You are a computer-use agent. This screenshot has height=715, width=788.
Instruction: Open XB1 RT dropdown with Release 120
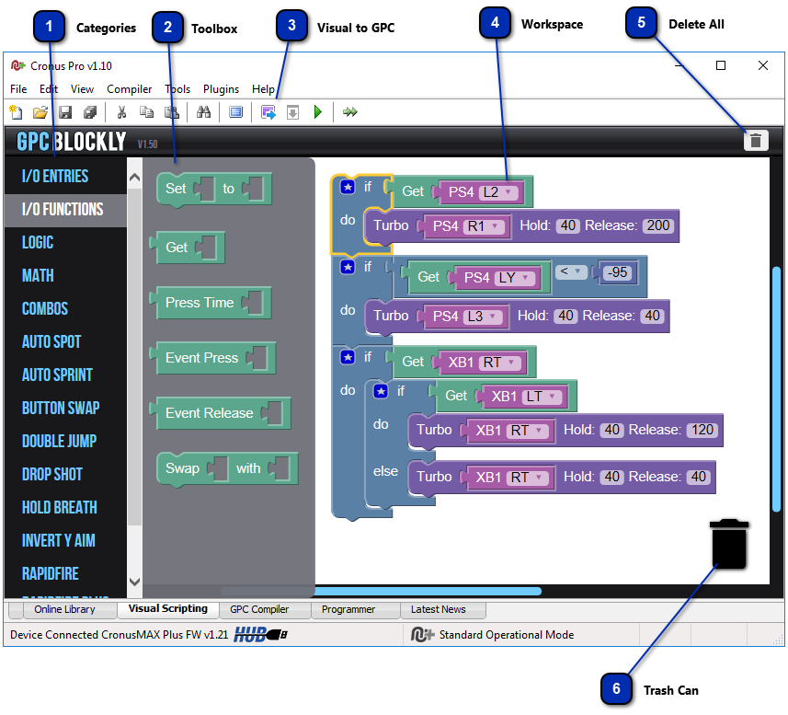tap(527, 431)
